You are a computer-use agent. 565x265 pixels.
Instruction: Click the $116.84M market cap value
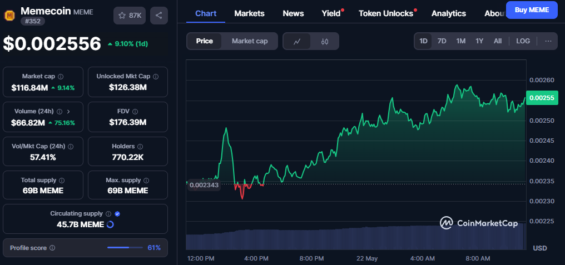pos(29,87)
